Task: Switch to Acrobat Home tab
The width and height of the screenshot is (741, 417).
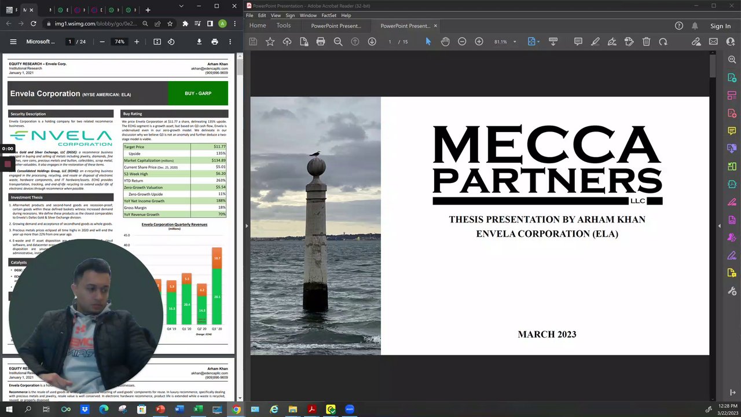Action: point(258,25)
